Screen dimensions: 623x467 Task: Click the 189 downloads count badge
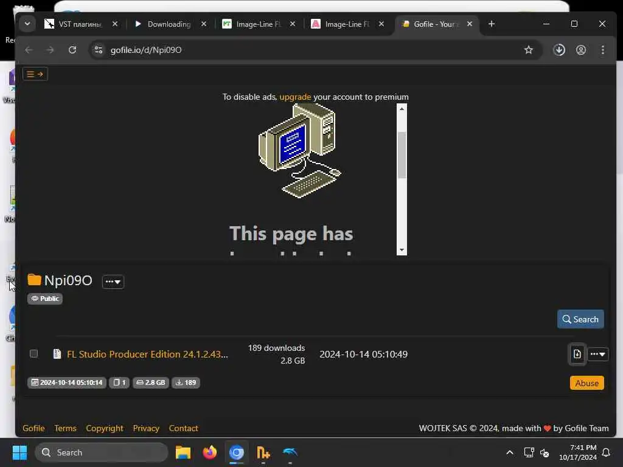tap(186, 382)
